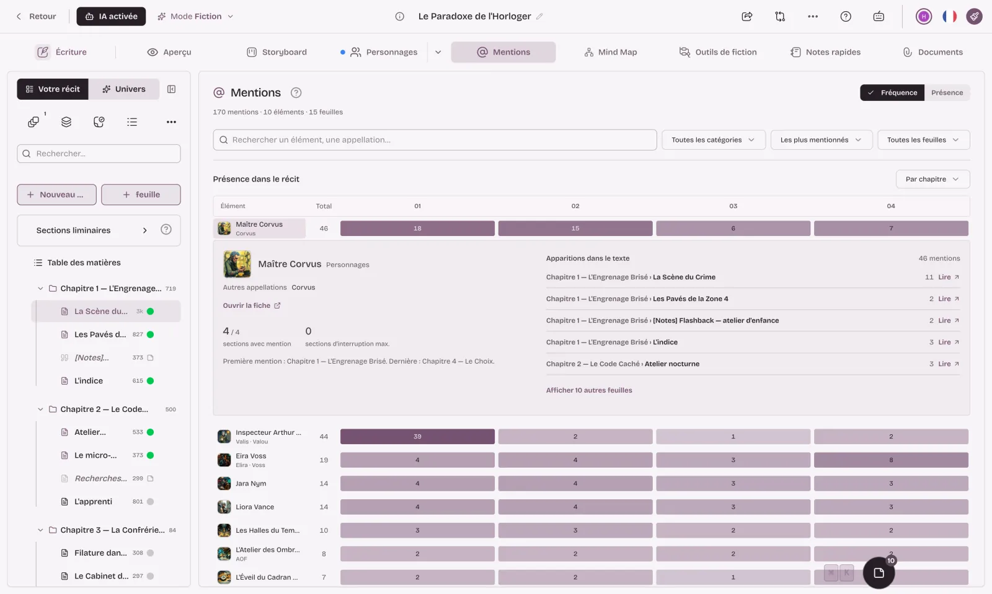Select the Univers toggle
This screenshot has width=992, height=594.
tap(124, 89)
